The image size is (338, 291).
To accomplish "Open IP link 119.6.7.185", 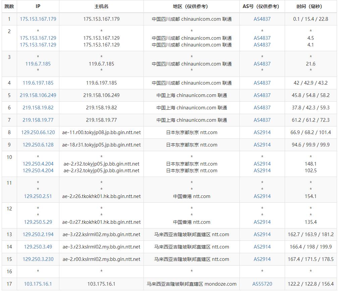I will pyautogui.click(x=38, y=64).
